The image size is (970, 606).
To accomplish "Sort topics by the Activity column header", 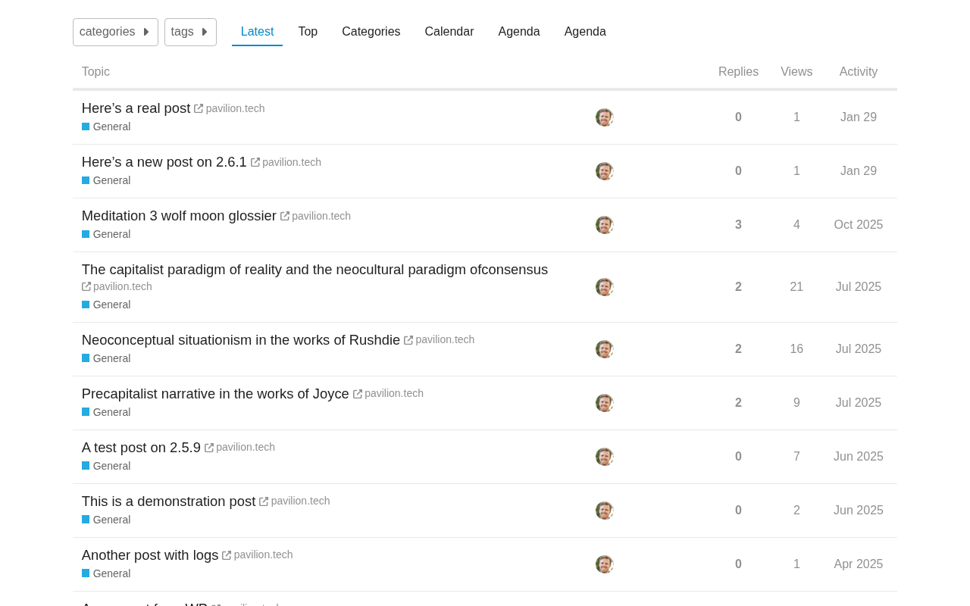I will click(x=859, y=72).
